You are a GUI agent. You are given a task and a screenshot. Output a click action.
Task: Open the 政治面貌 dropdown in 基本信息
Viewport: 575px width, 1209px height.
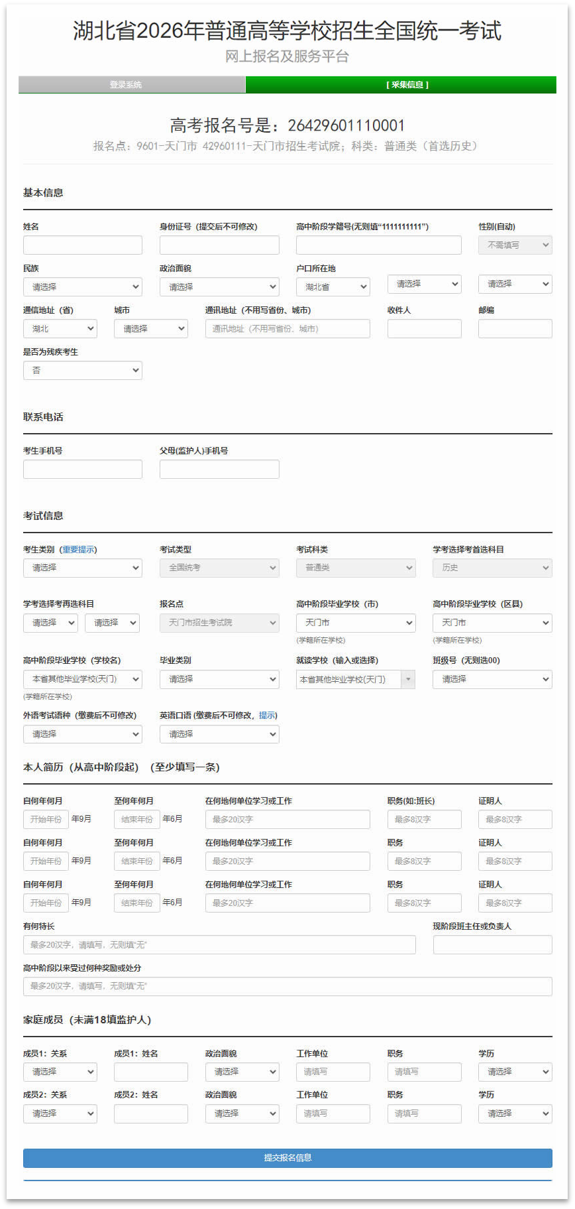219,287
